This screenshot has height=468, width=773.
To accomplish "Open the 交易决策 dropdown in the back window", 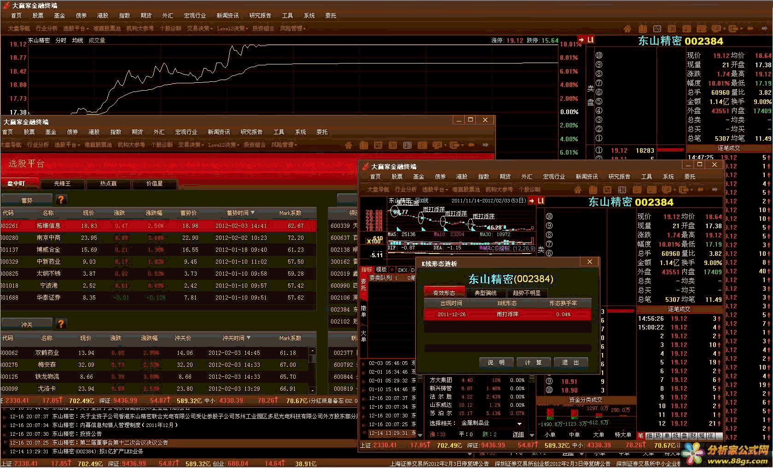I will [x=200, y=29].
